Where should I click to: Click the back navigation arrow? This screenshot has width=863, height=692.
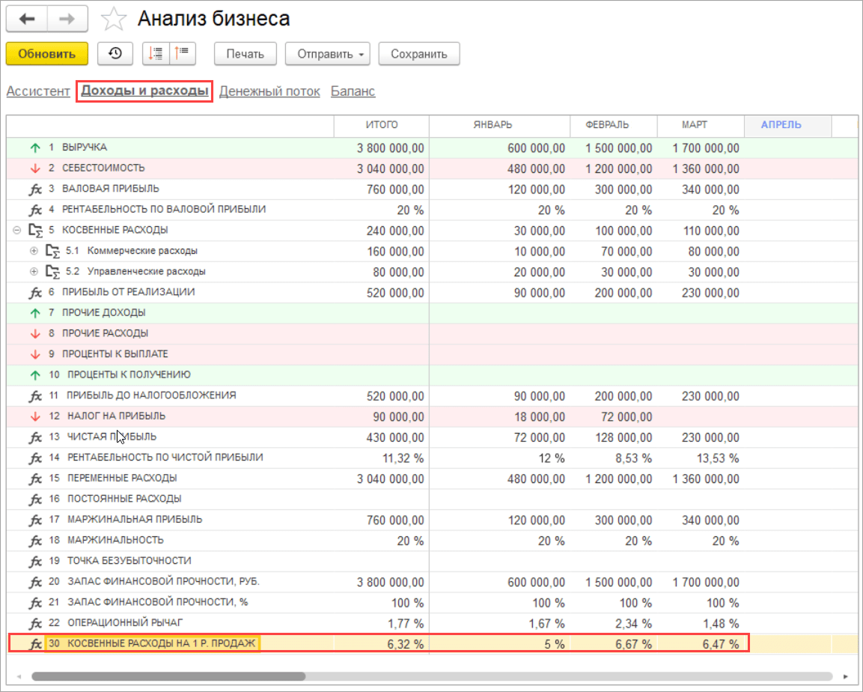click(27, 19)
